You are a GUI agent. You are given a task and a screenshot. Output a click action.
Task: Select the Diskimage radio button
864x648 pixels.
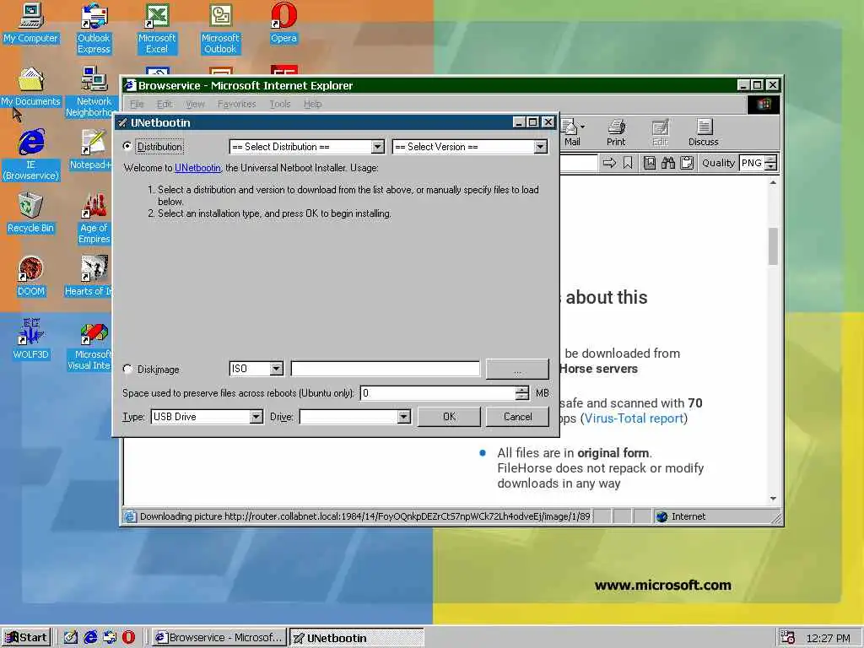click(x=127, y=369)
